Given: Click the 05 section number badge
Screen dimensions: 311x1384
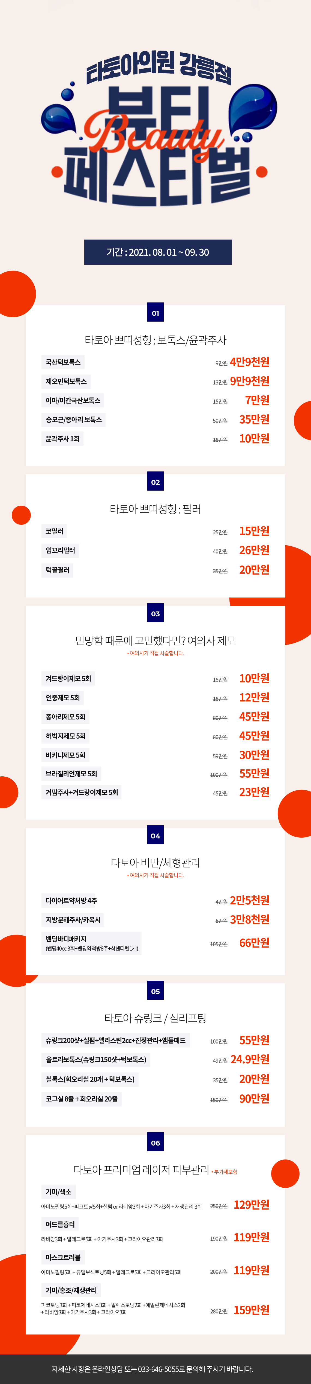Looking at the screenshot, I should 155,991.
